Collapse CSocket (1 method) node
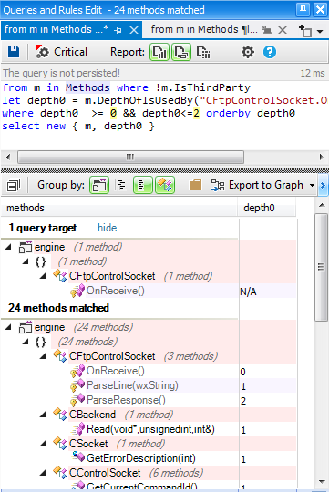 click(43, 444)
